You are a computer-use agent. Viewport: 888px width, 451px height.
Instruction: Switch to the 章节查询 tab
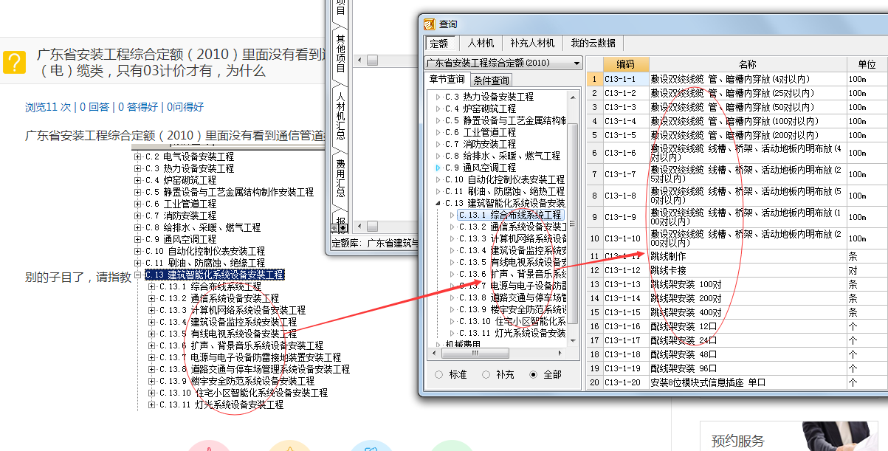tap(447, 80)
